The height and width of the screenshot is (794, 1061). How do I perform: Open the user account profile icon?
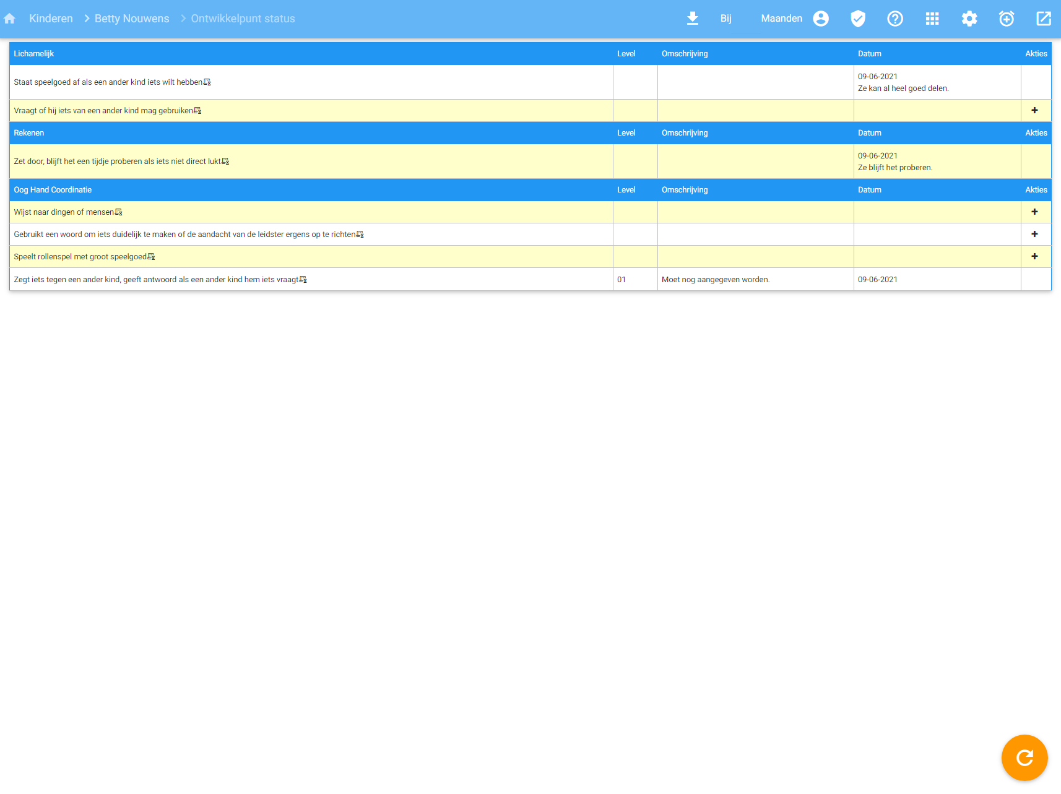coord(821,19)
